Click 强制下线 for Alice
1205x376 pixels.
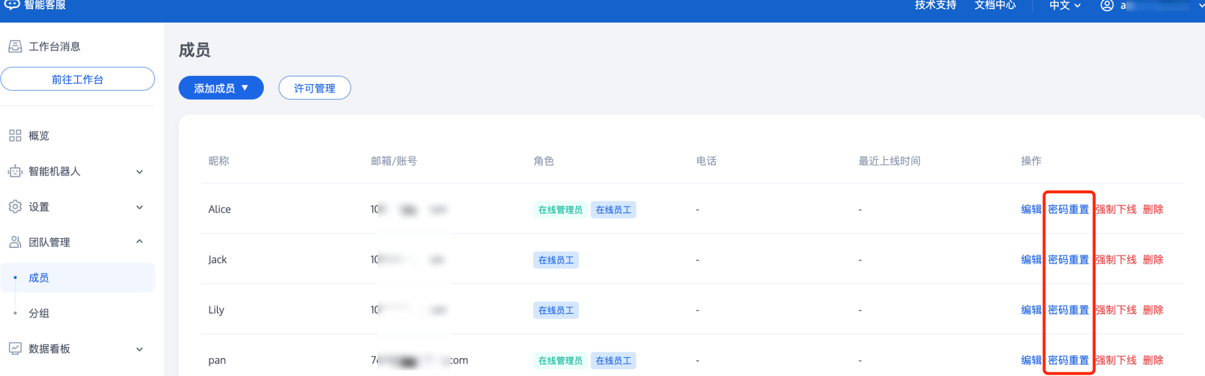[x=1116, y=209]
